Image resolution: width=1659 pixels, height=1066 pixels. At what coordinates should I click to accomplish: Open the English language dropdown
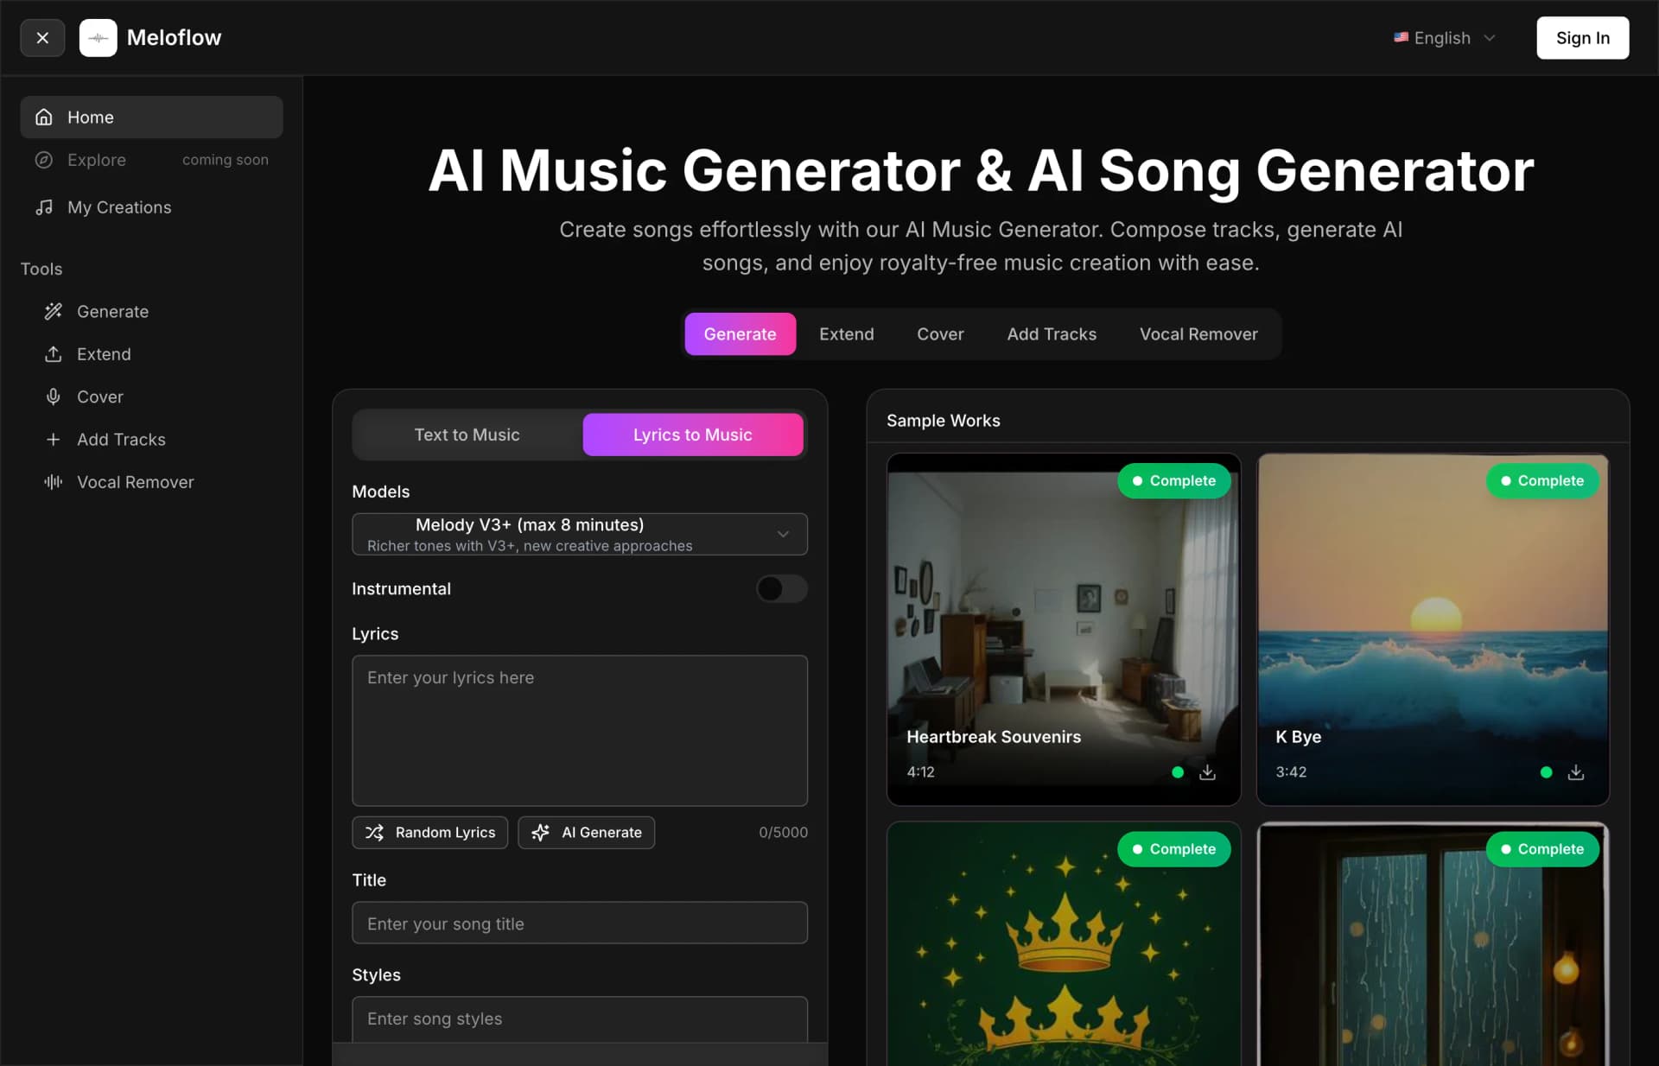click(x=1444, y=38)
